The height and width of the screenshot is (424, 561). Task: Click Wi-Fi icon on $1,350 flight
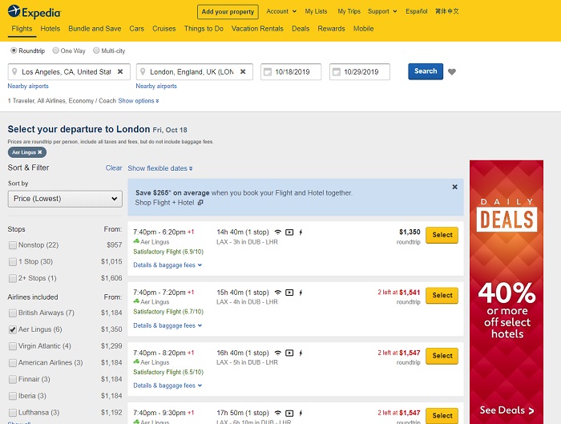pyautogui.click(x=277, y=232)
